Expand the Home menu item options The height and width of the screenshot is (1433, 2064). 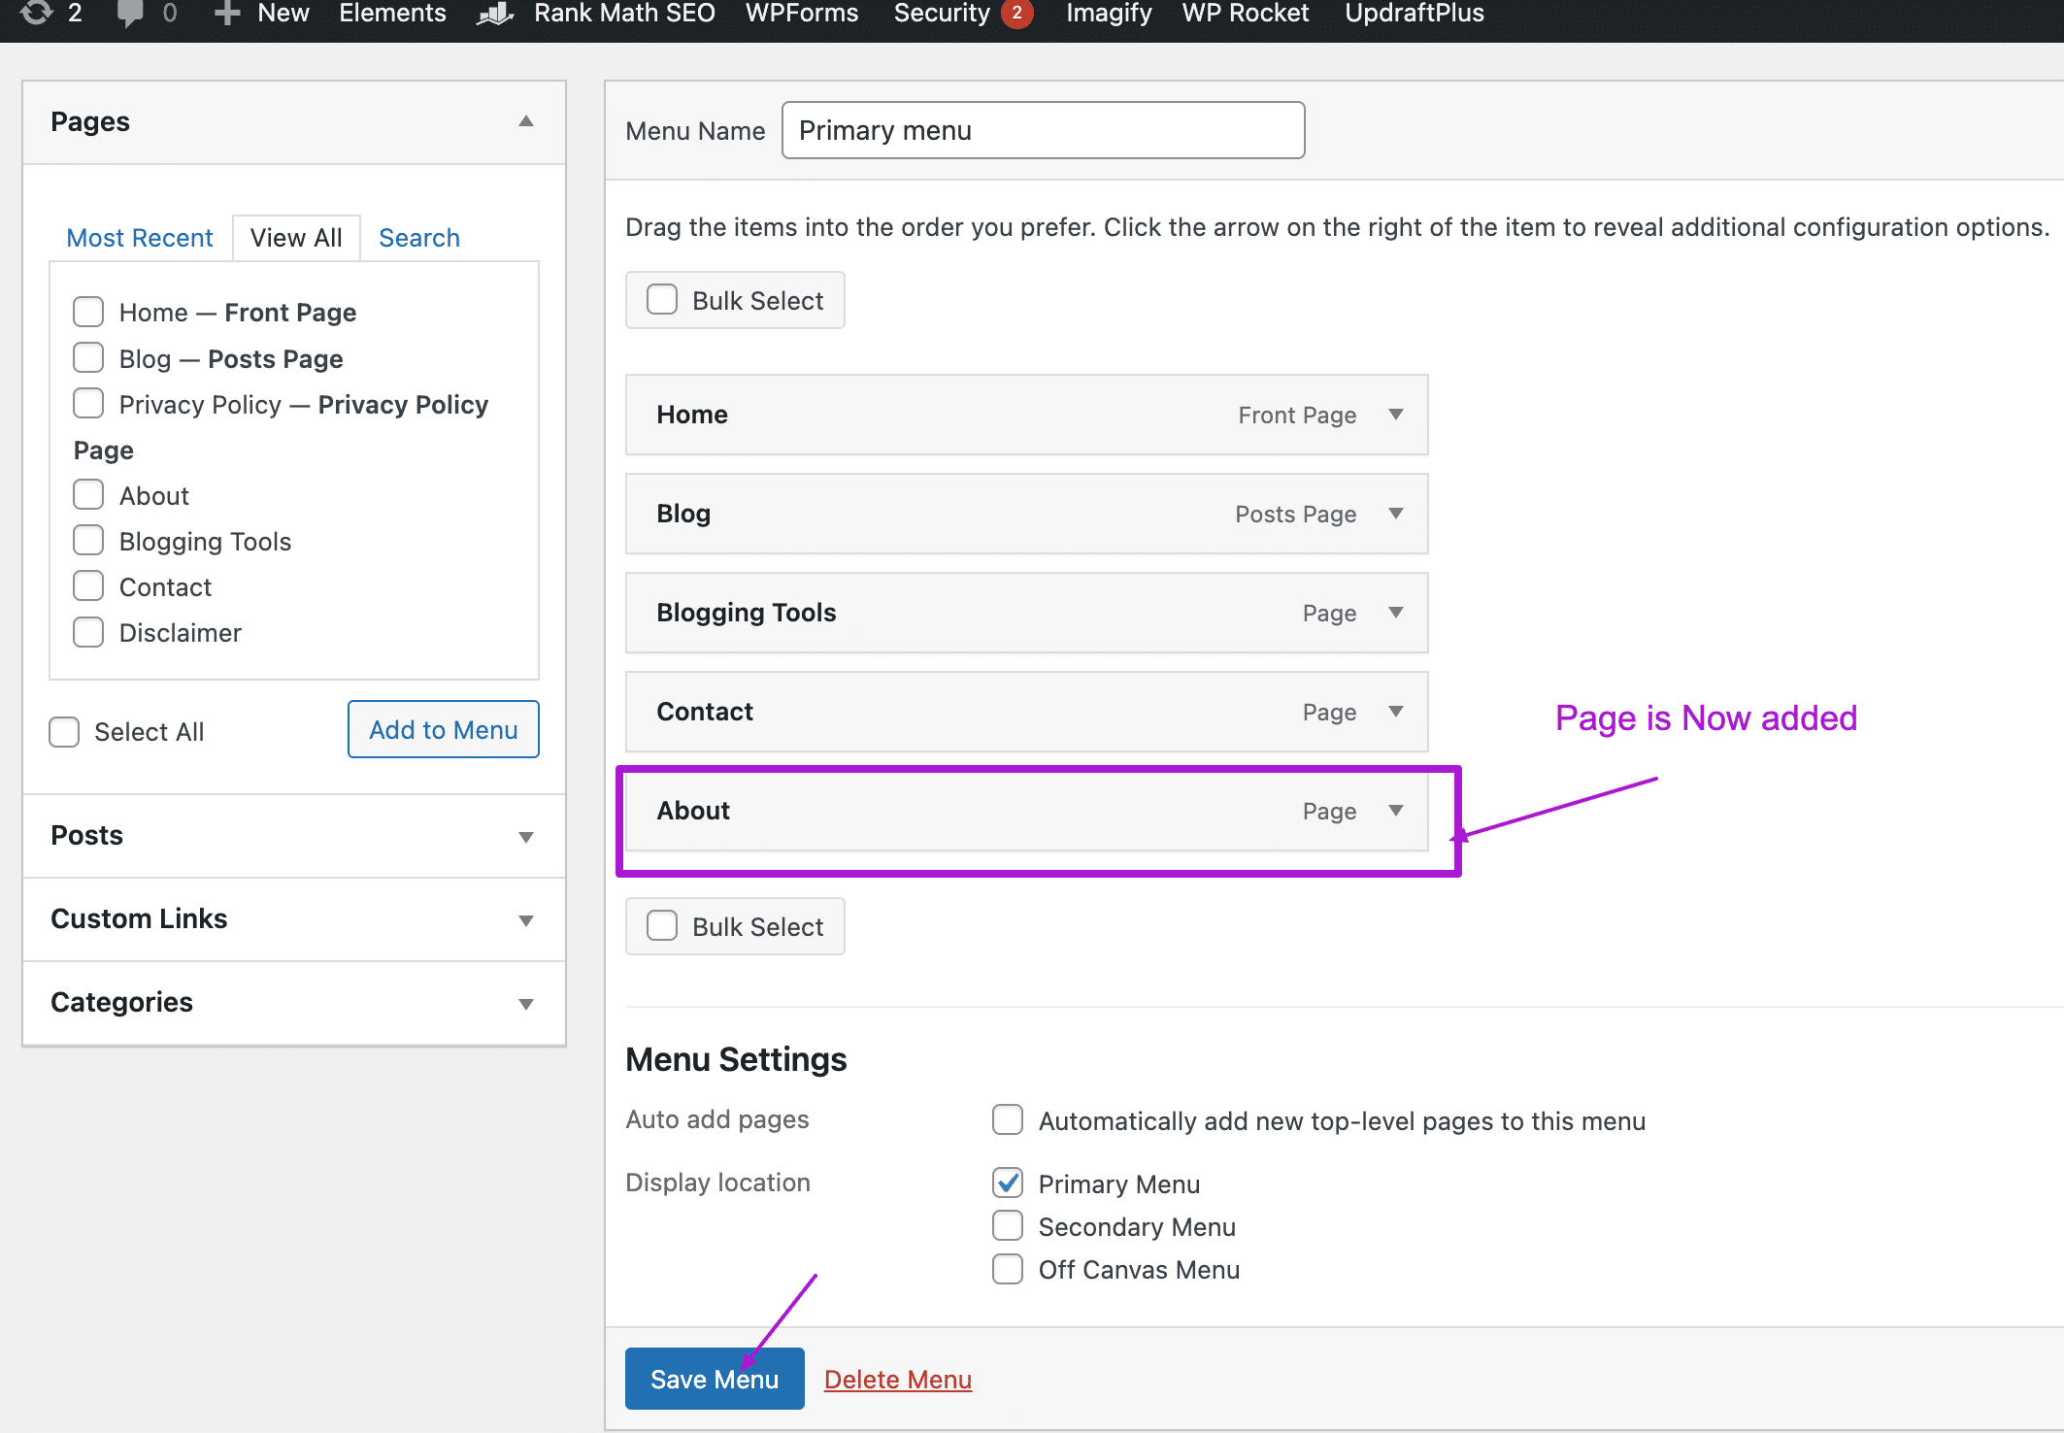(1396, 415)
